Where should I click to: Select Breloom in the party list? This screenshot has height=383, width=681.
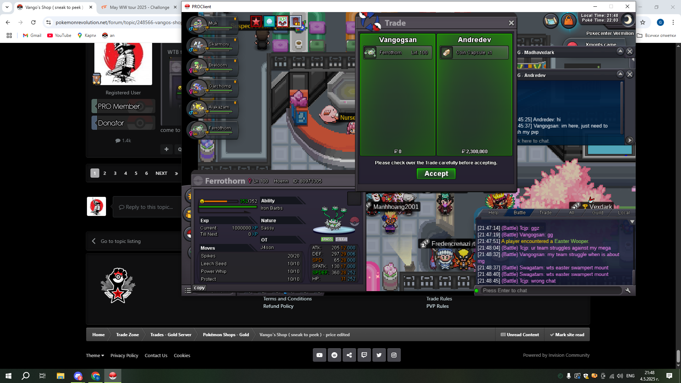pos(212,67)
